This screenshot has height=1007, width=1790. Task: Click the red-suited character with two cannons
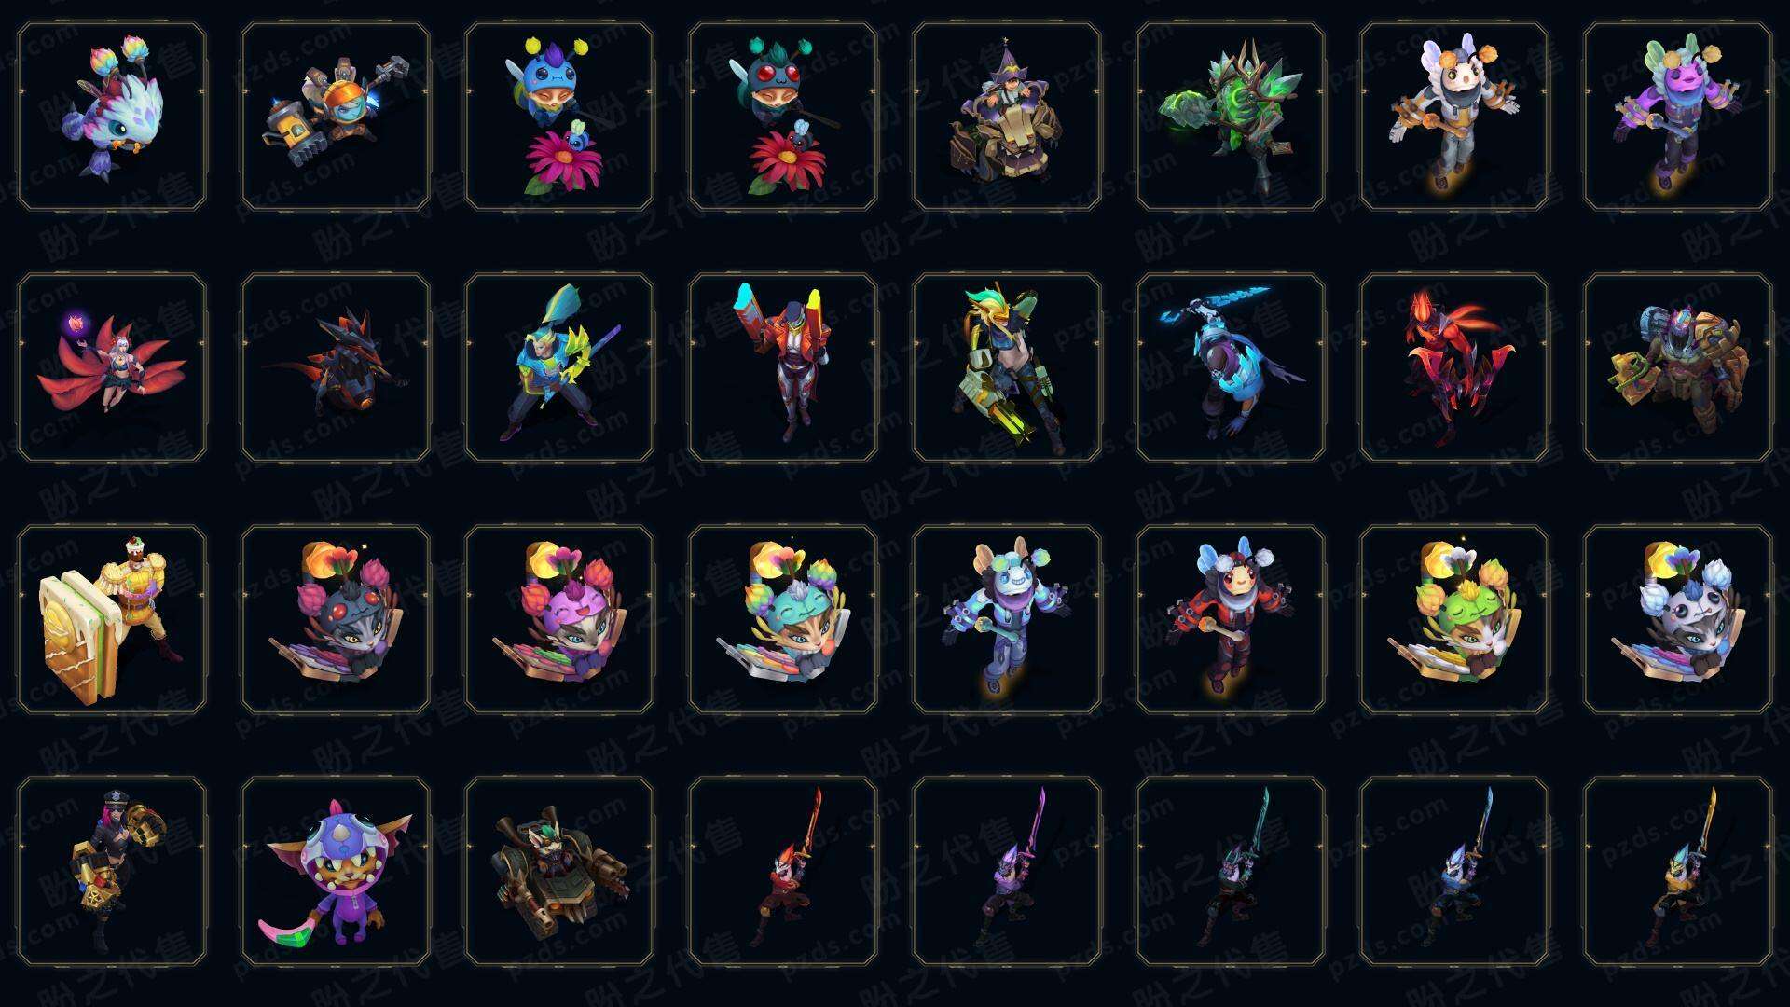[783, 367]
